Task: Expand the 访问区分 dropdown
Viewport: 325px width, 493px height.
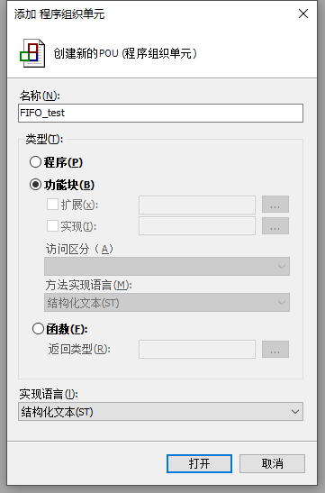Action: point(167,266)
